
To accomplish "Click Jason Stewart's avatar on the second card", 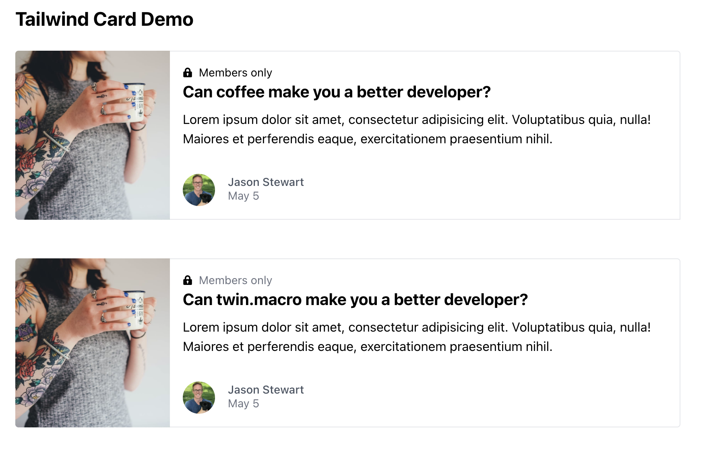I will 198,397.
